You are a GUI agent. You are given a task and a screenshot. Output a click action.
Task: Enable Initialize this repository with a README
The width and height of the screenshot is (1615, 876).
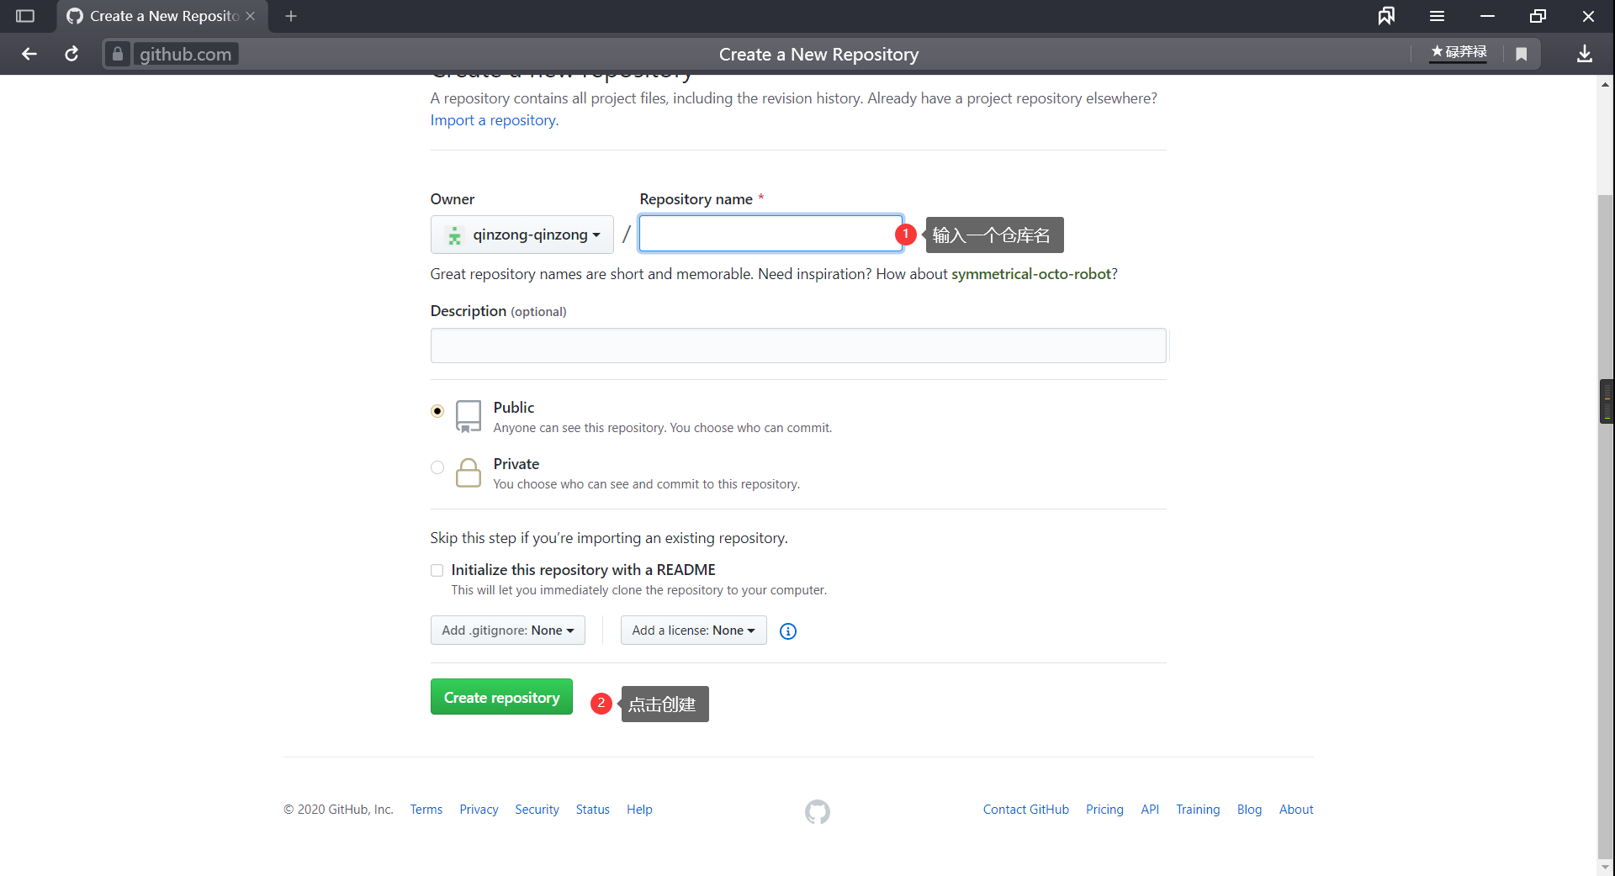(437, 571)
